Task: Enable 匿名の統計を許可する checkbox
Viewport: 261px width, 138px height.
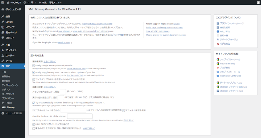Action: point(34,128)
